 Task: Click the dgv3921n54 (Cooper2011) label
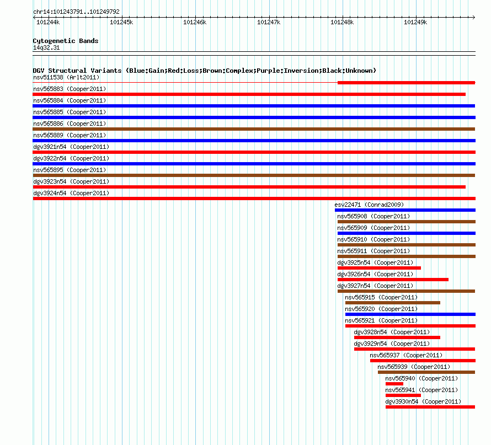coord(71,147)
